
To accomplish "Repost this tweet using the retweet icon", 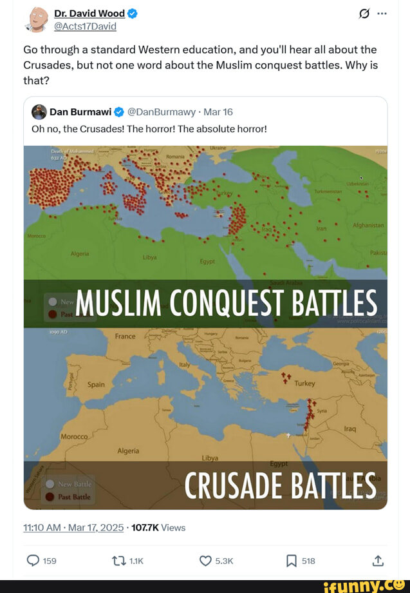I will point(119,561).
